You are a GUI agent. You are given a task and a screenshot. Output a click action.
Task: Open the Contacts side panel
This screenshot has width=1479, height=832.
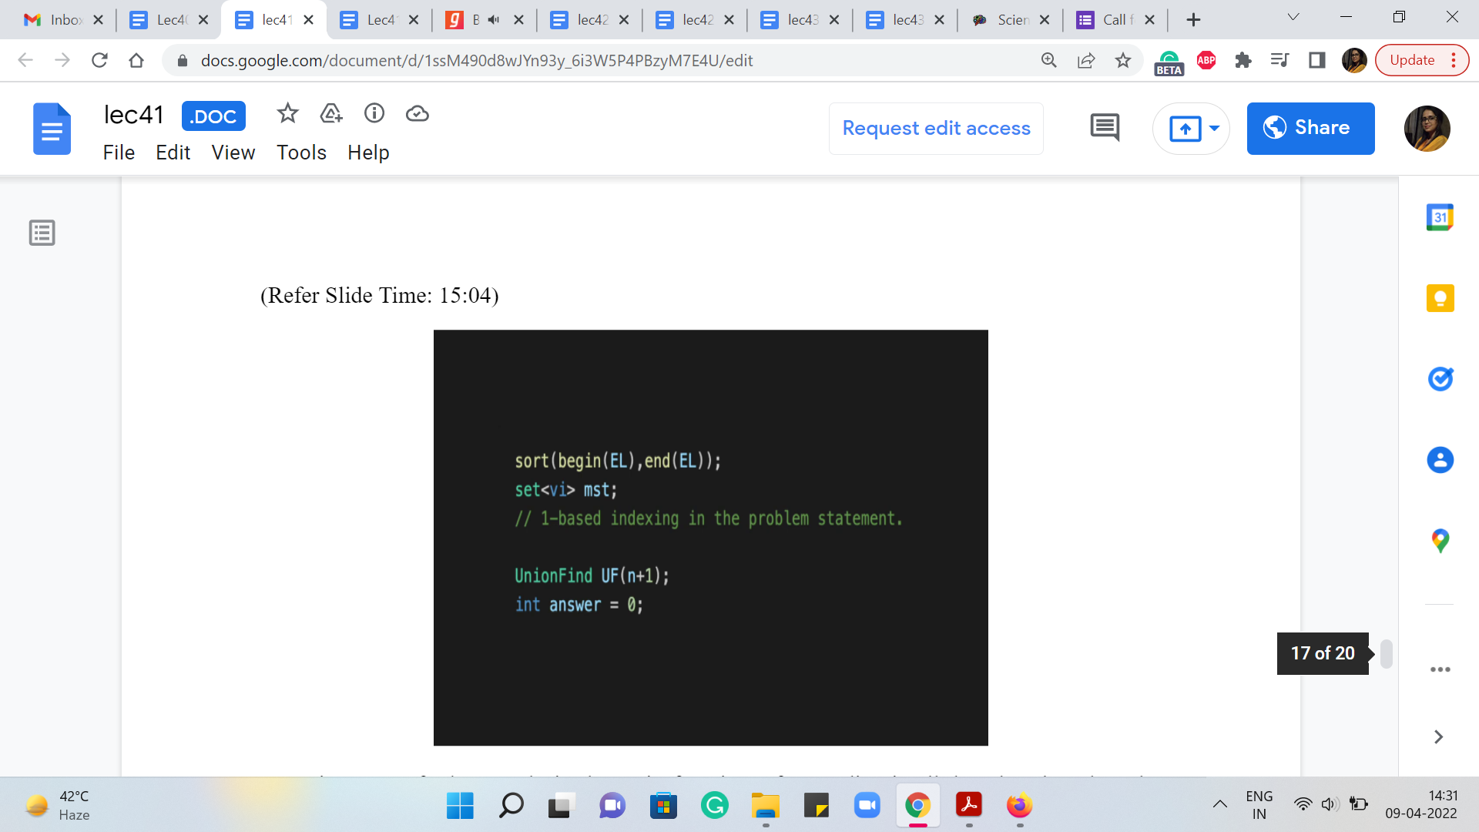pos(1440,460)
